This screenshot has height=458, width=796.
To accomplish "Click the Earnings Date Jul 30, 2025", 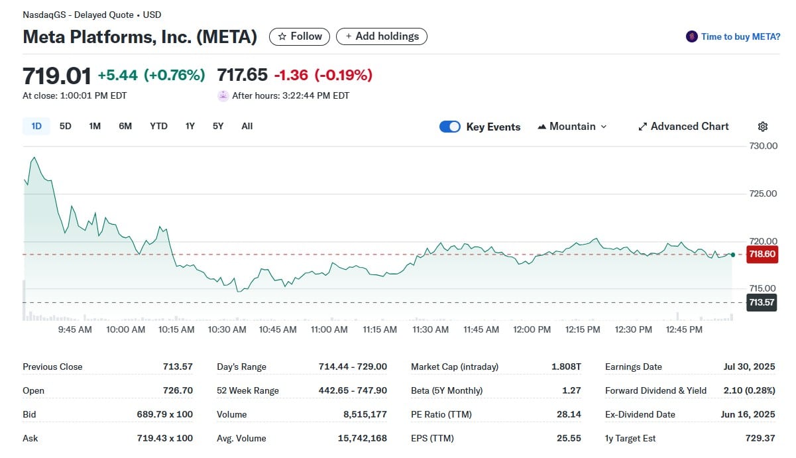I will point(749,367).
